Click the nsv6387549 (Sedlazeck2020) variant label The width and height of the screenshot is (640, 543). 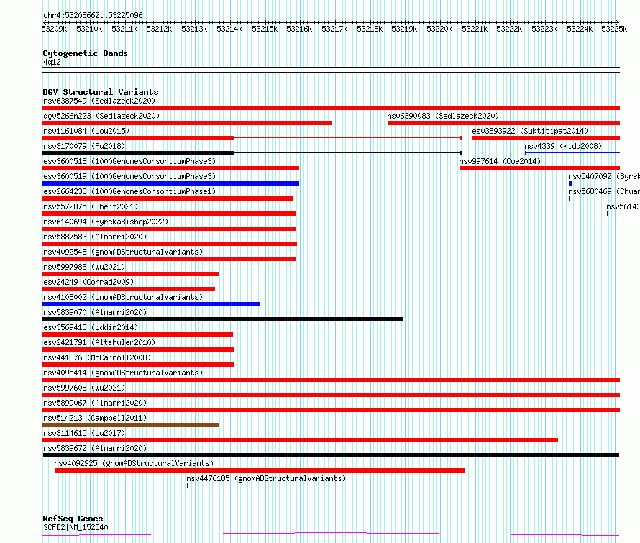pos(99,101)
